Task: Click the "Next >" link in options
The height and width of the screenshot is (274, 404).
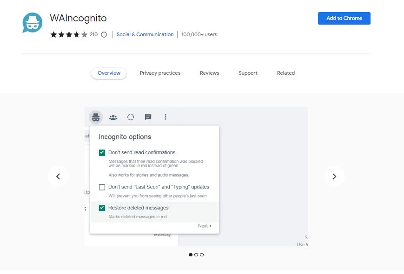Action: coord(205,226)
